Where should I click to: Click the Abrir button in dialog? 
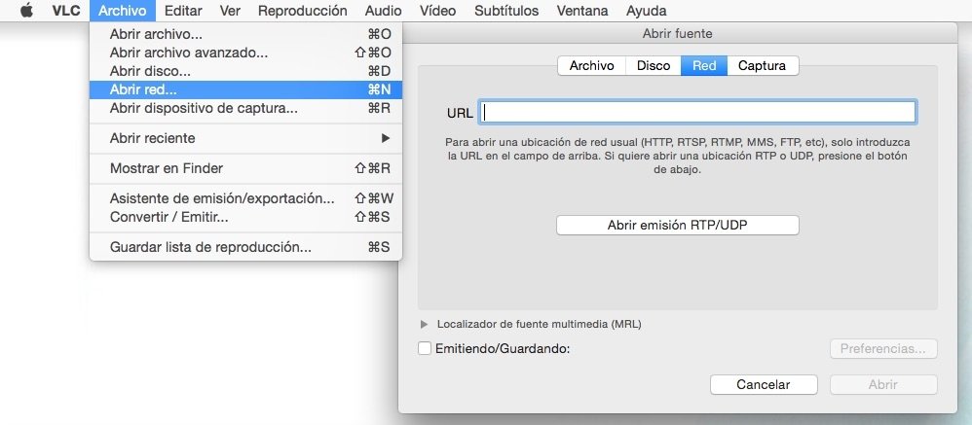coord(883,385)
